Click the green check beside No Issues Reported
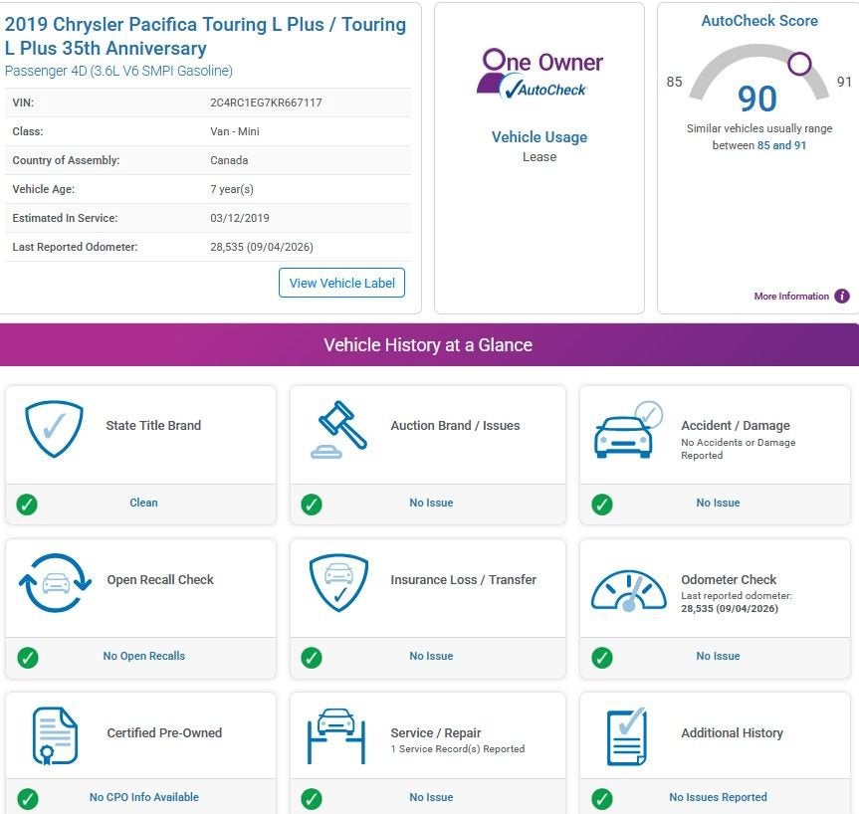 coord(602,799)
